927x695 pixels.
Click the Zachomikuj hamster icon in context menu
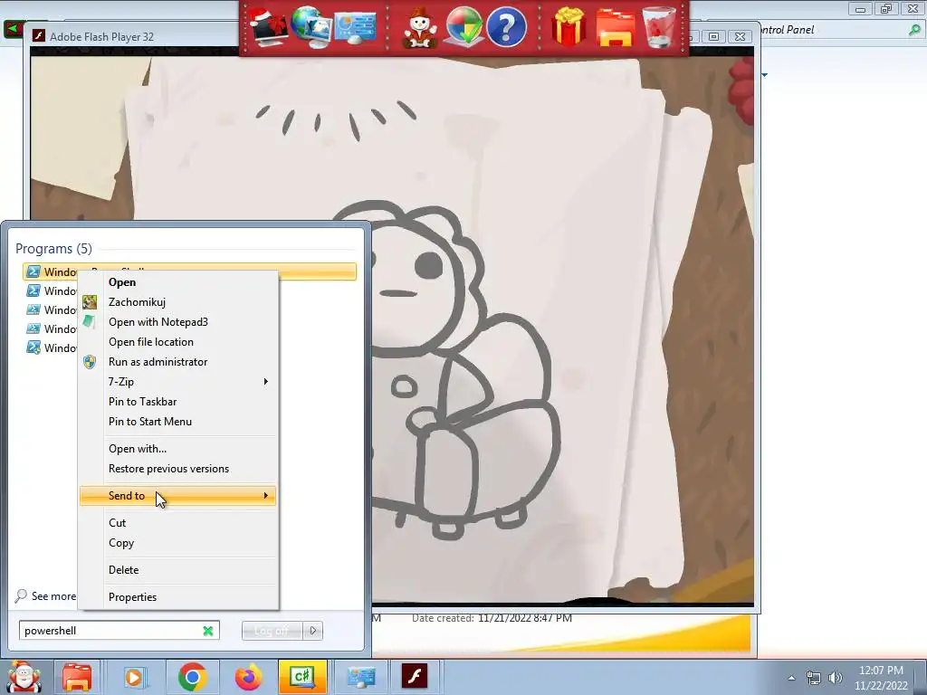coord(90,302)
